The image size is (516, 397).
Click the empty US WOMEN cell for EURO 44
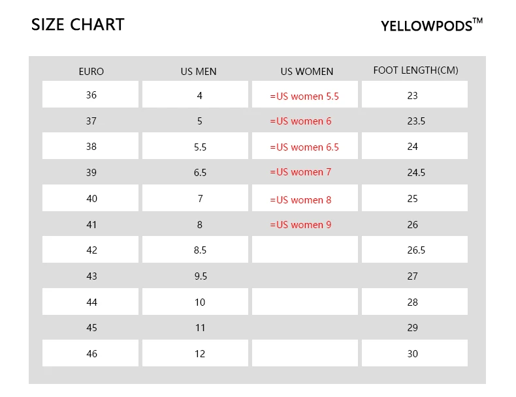[x=305, y=301]
